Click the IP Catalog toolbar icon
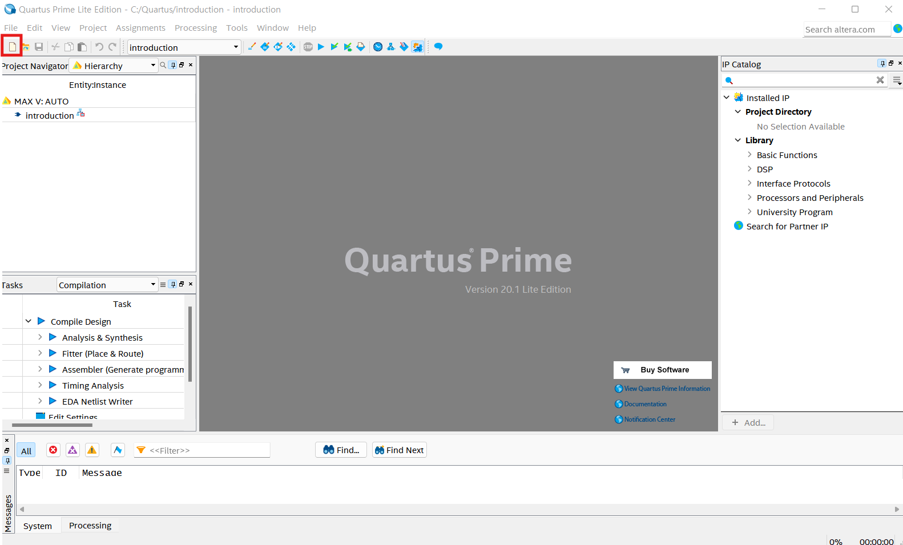The height and width of the screenshot is (545, 903). (417, 47)
